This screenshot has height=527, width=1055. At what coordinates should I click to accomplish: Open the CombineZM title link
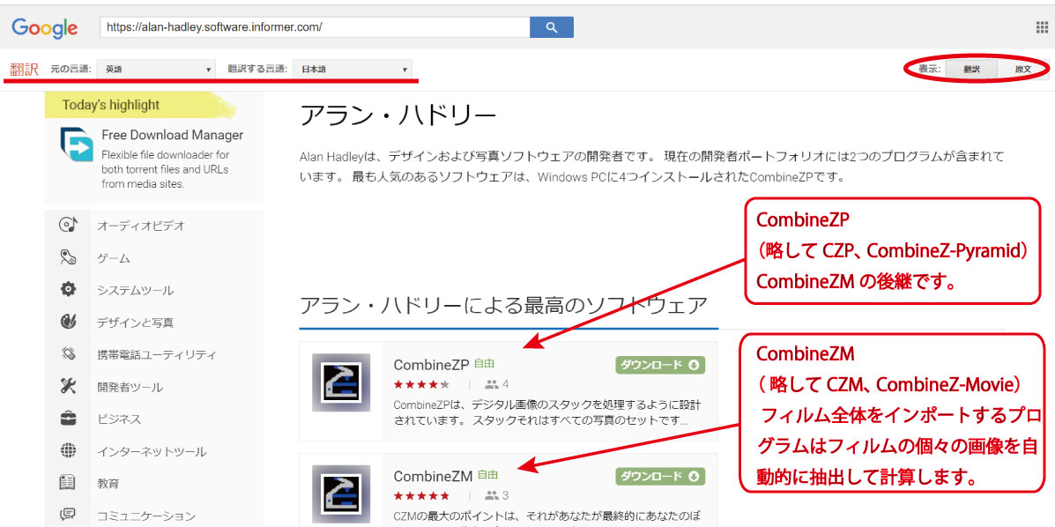(x=434, y=476)
